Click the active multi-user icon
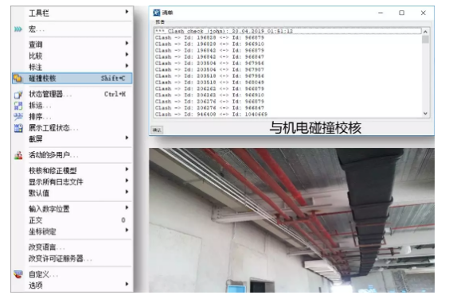Viewport: 449px width, 295px height. pos(18,155)
